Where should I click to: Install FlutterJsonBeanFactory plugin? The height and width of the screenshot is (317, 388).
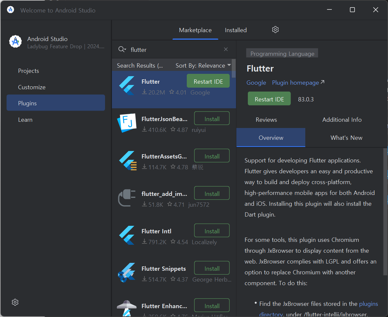(212, 118)
